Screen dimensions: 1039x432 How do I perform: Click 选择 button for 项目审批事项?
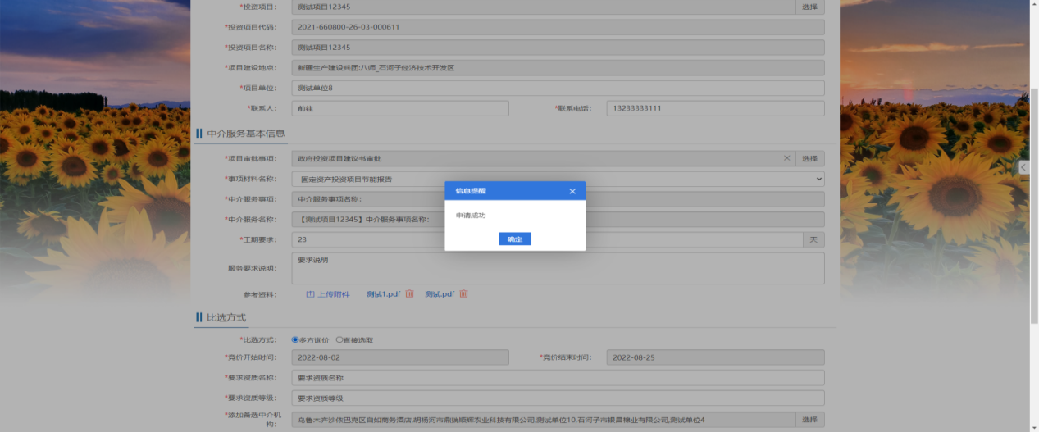(x=809, y=158)
